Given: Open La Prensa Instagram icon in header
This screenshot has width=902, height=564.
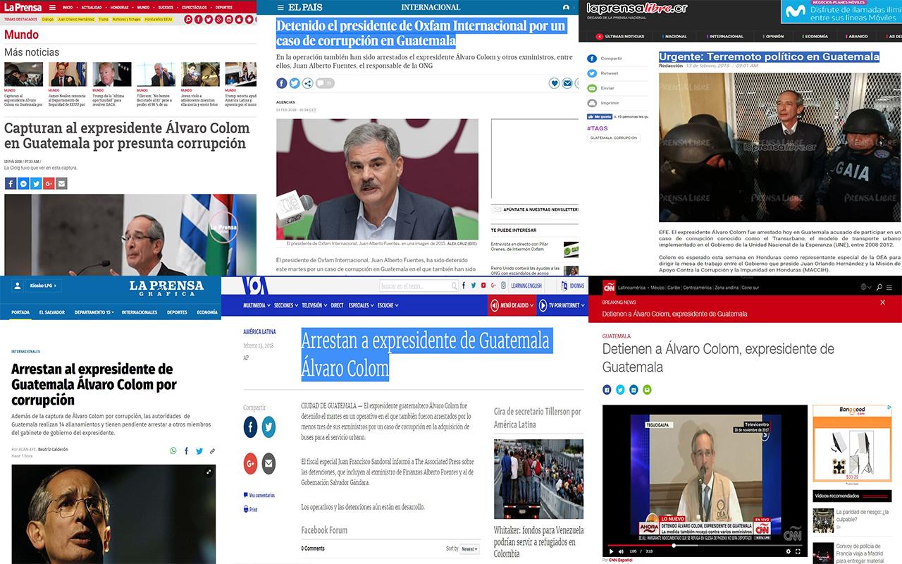Looking at the screenshot, I should point(229,20).
